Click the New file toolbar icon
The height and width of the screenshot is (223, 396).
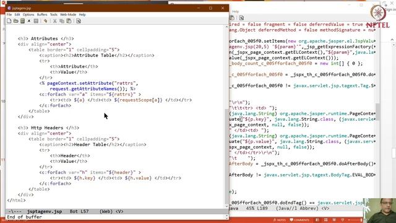click(x=9, y=21)
